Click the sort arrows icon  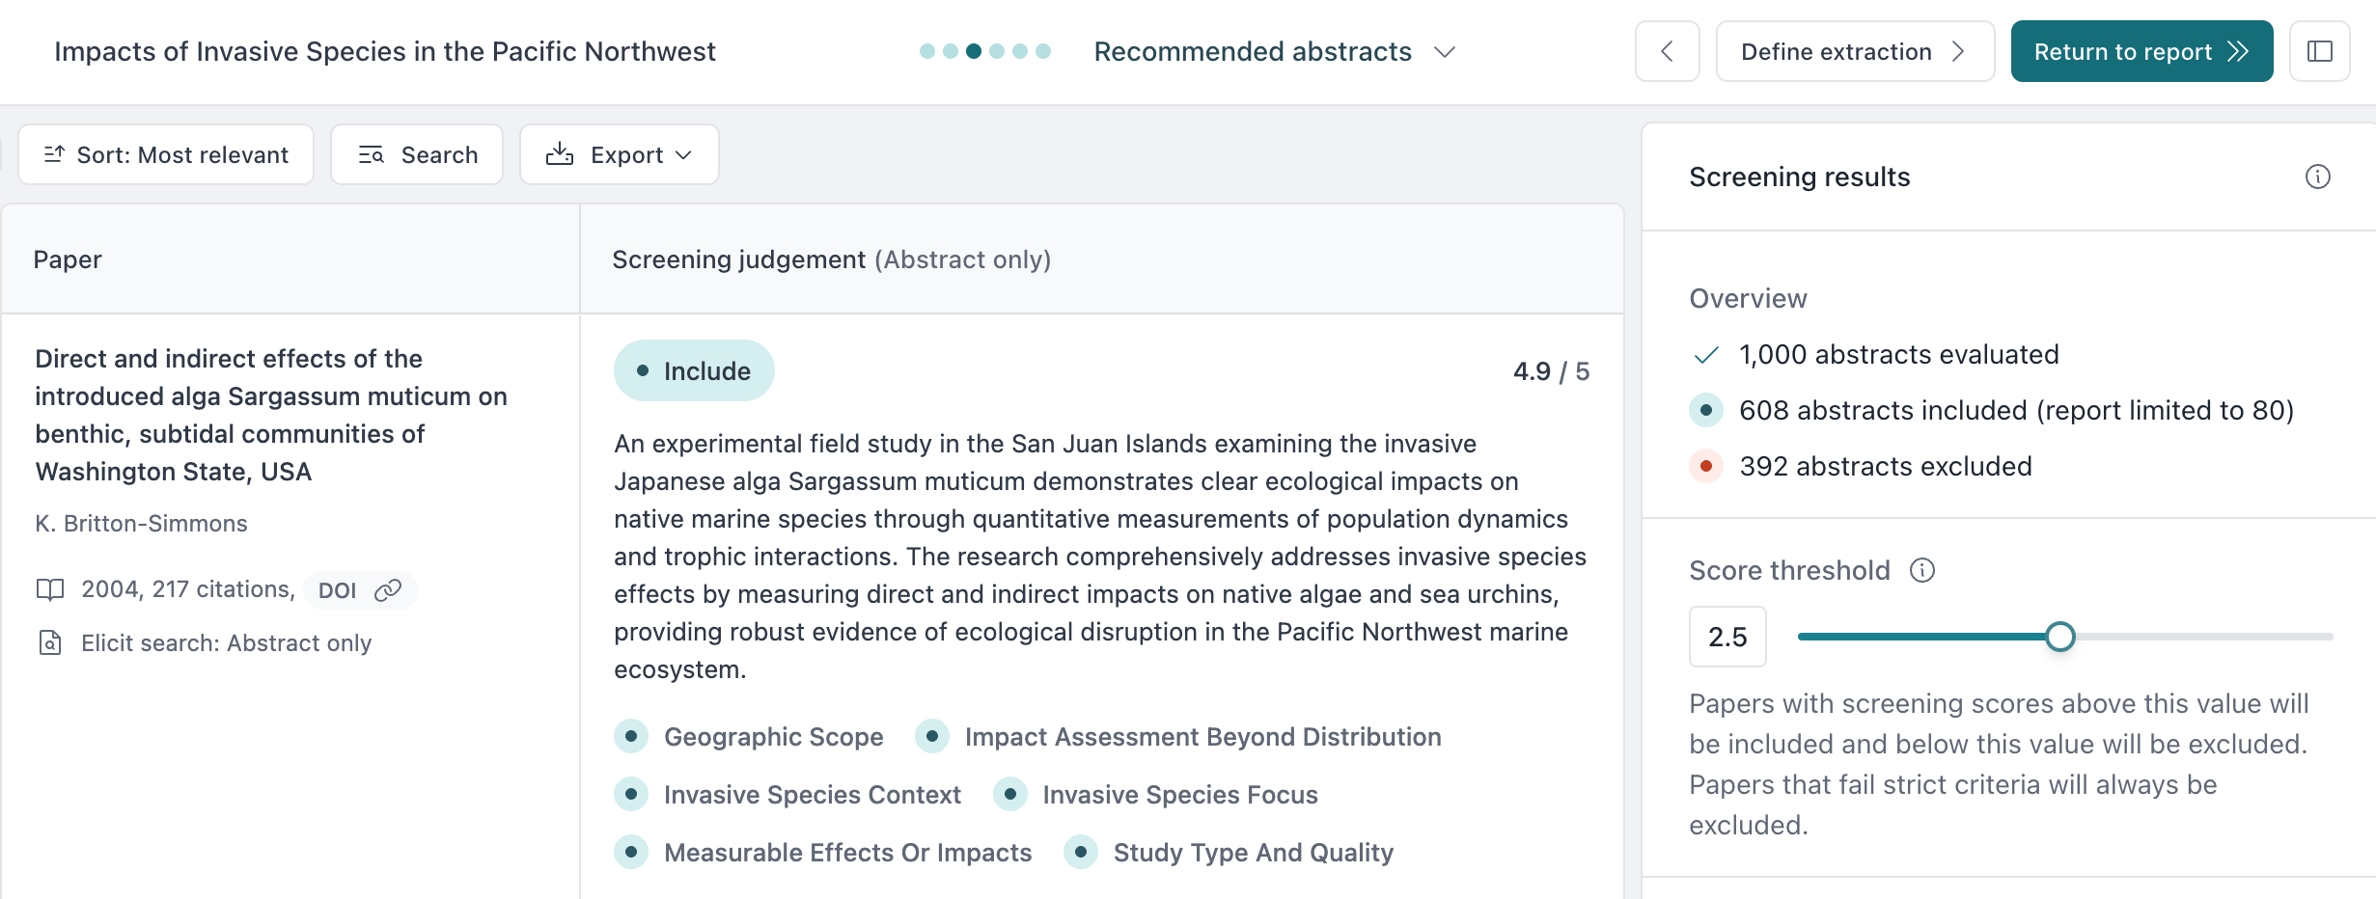point(54,154)
